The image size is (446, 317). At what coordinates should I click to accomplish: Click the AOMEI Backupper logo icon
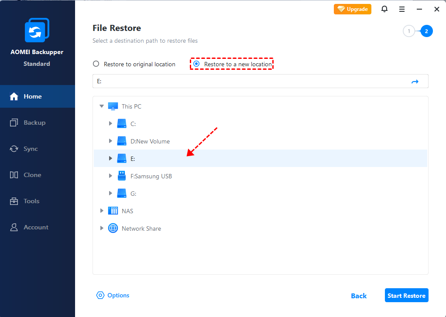[37, 30]
